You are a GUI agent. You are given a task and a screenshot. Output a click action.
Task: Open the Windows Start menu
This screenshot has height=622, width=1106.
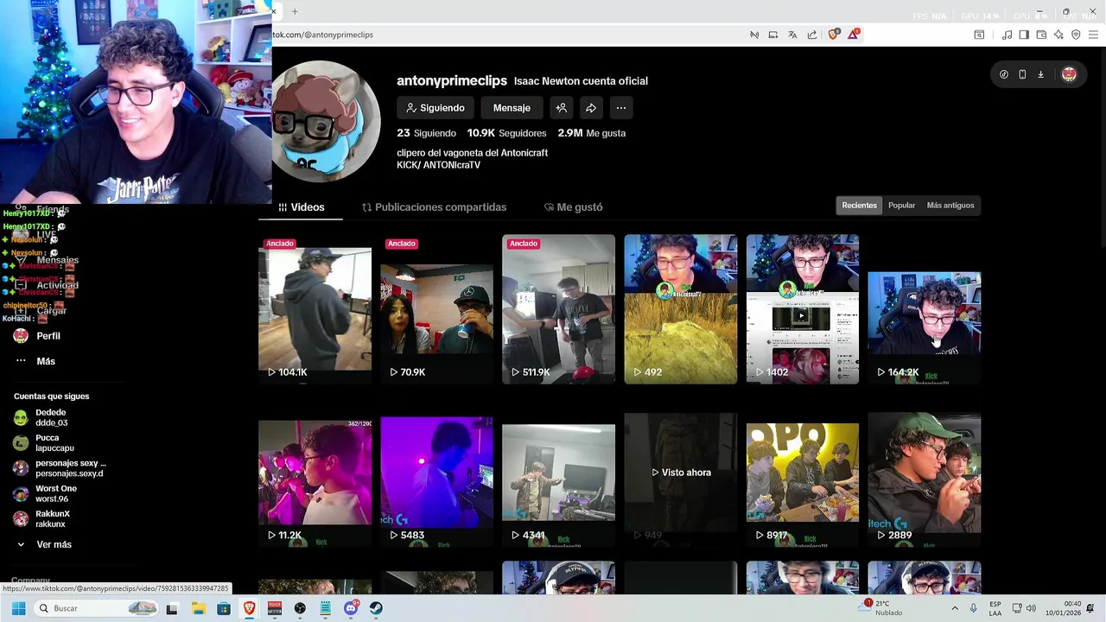18,608
